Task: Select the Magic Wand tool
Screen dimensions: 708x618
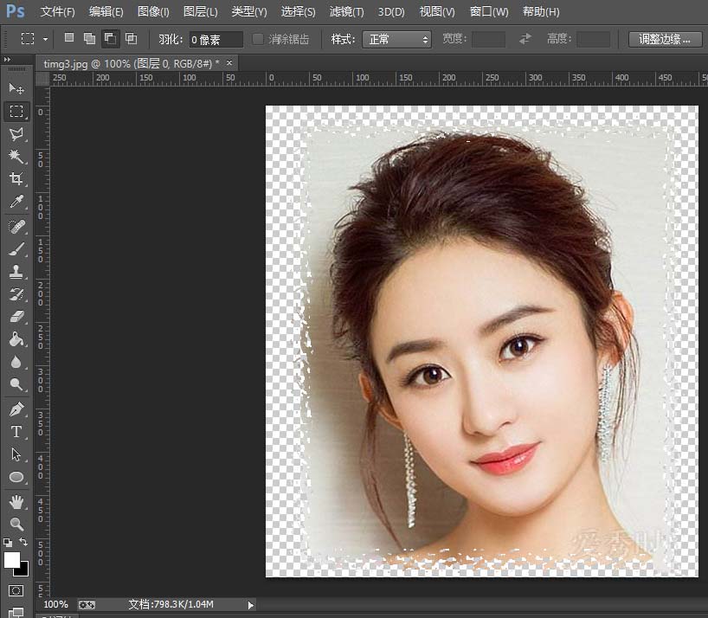Action: tap(16, 157)
